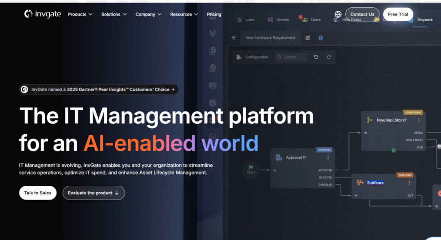The image size is (441, 240).
Task: Click the CANCELED output on Approval IT
Action: [x=325, y=185]
